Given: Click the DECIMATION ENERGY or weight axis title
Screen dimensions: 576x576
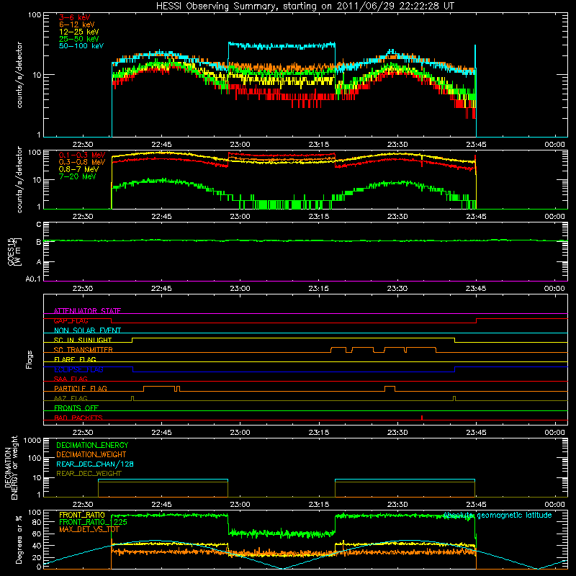Looking at the screenshot, I should (12, 467).
